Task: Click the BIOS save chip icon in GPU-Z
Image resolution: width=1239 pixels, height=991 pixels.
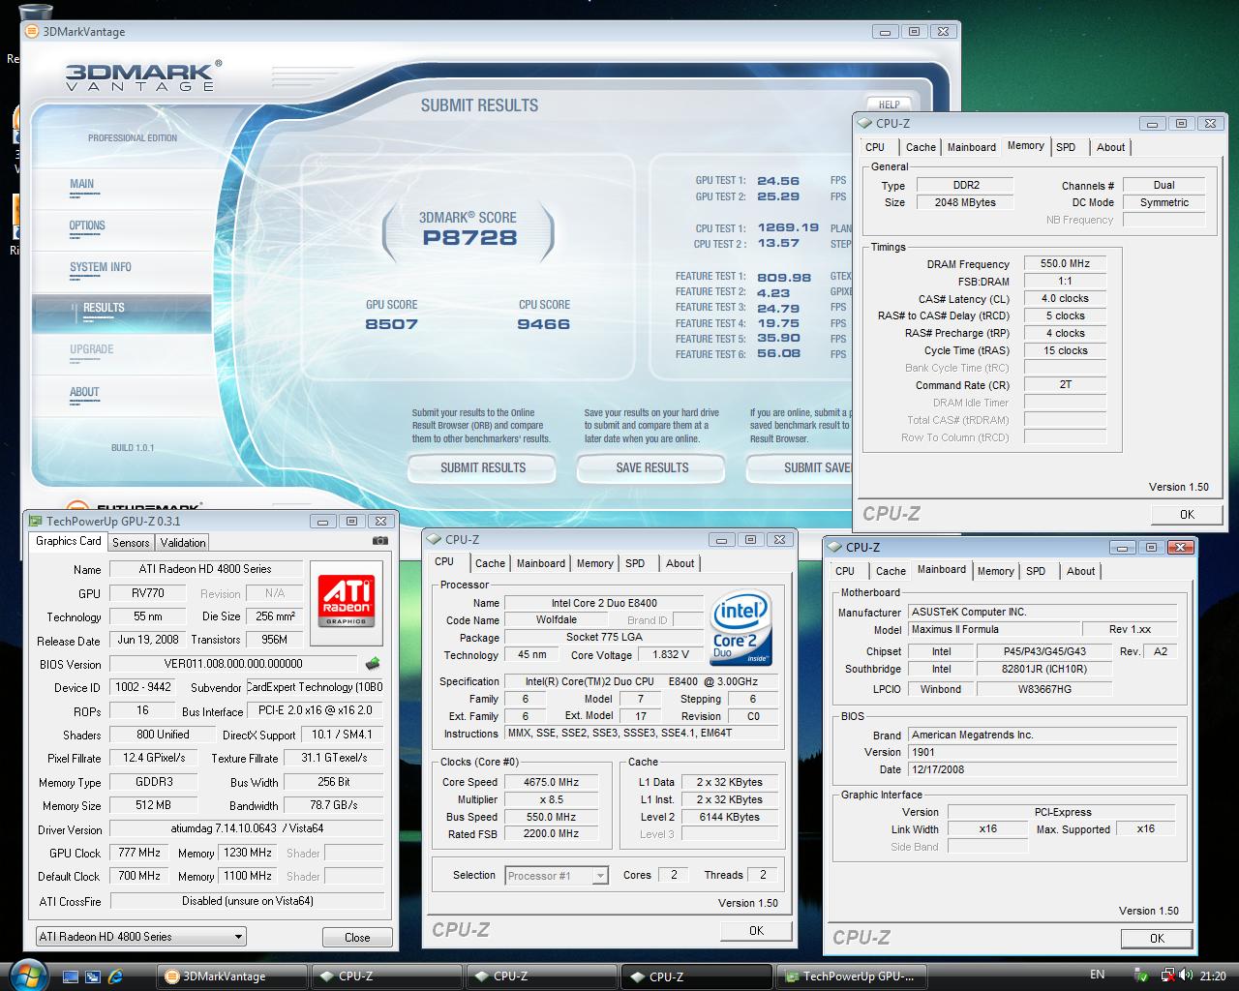Action: click(372, 664)
